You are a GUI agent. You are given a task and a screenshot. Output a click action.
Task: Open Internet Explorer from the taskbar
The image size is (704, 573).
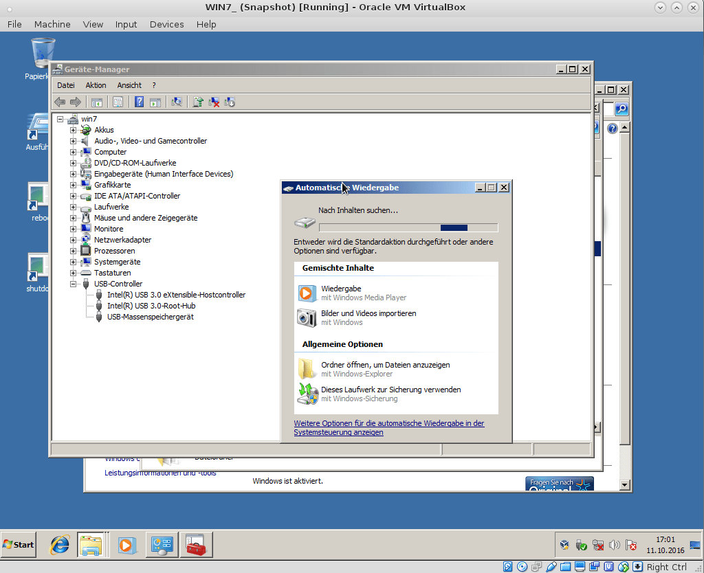[x=59, y=545]
